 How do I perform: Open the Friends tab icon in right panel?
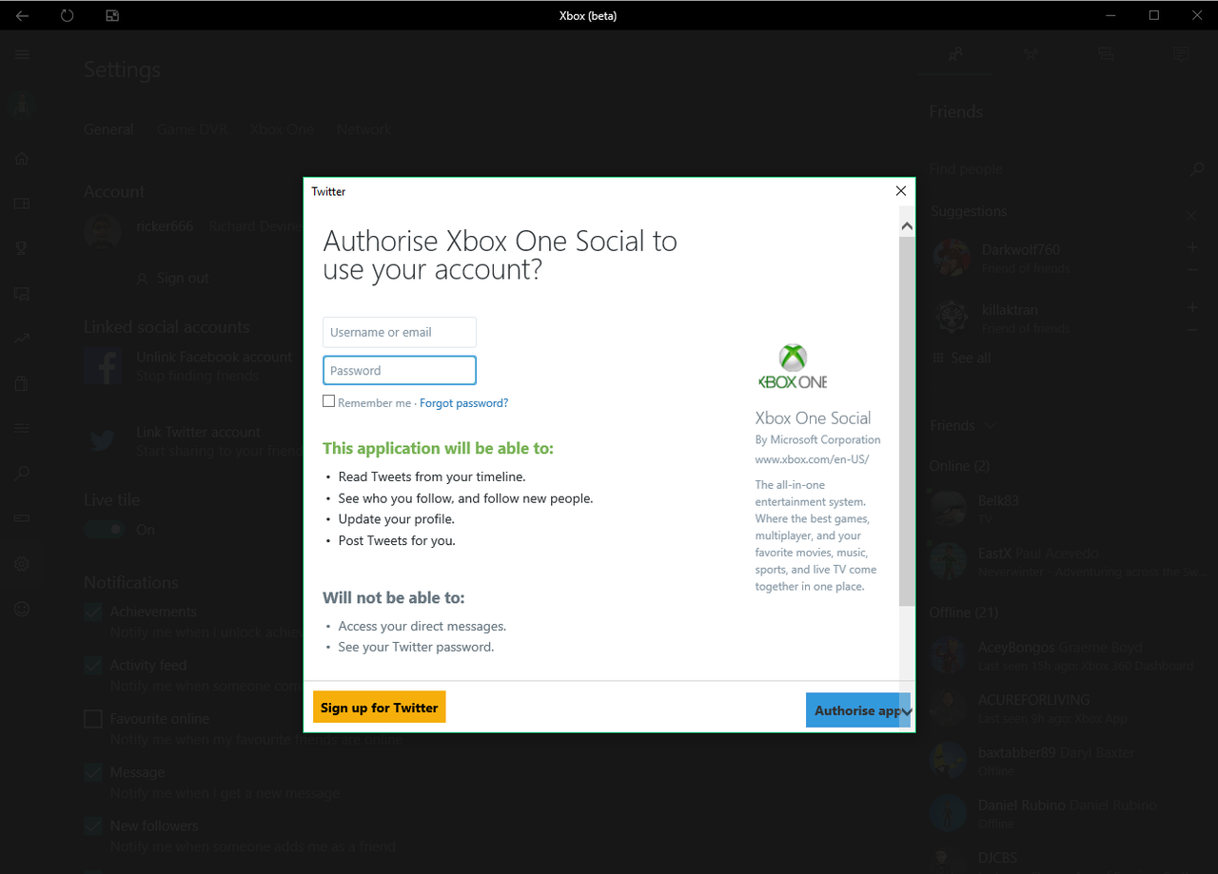956,54
